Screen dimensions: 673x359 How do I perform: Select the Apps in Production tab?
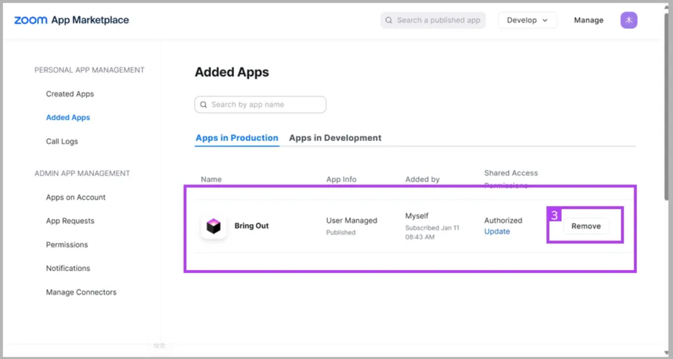(x=237, y=138)
